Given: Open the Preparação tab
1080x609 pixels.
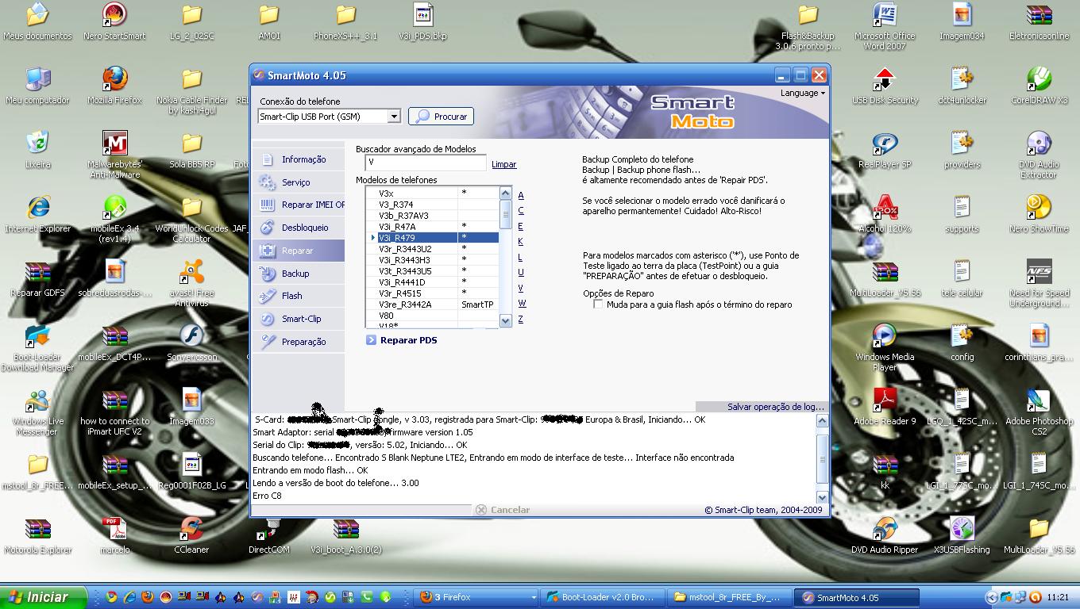Looking at the screenshot, I should pyautogui.click(x=299, y=342).
